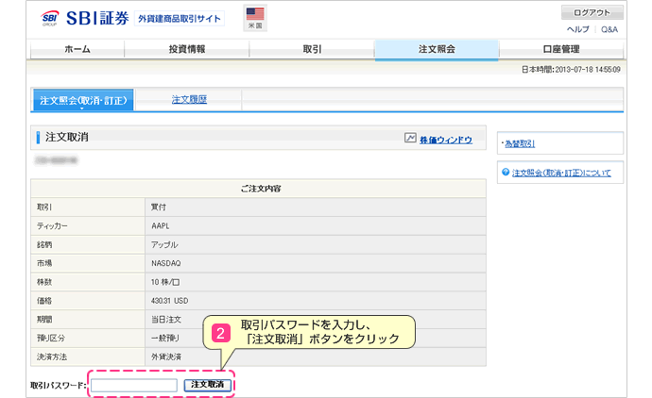Select the 外貨決済 settlement value
This screenshot has height=398, width=652.
[166, 357]
